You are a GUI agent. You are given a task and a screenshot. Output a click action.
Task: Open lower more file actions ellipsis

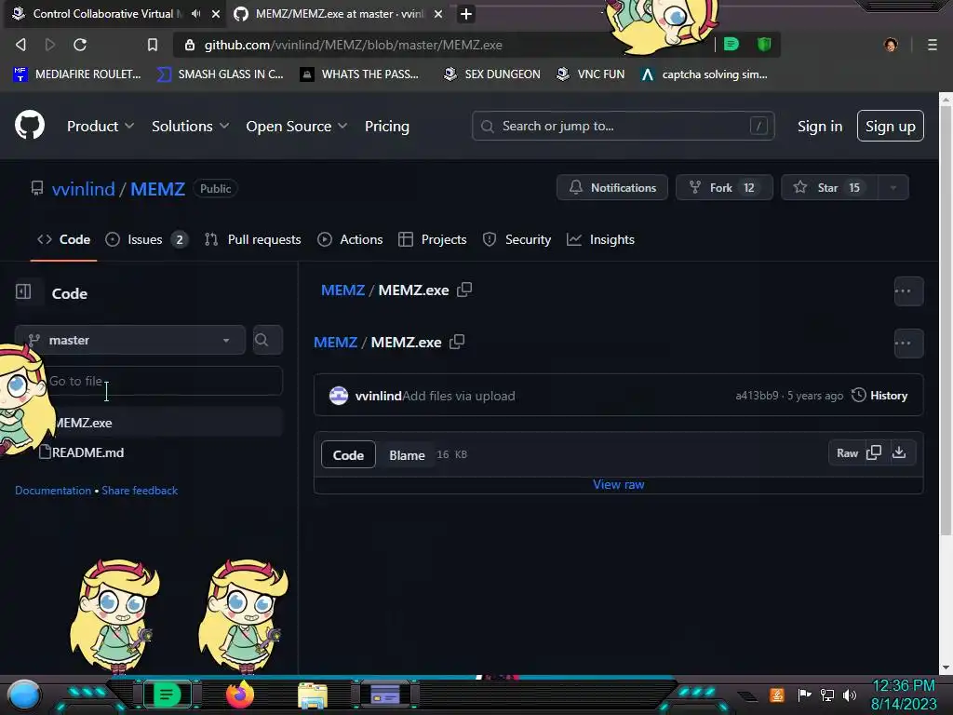[908, 343]
